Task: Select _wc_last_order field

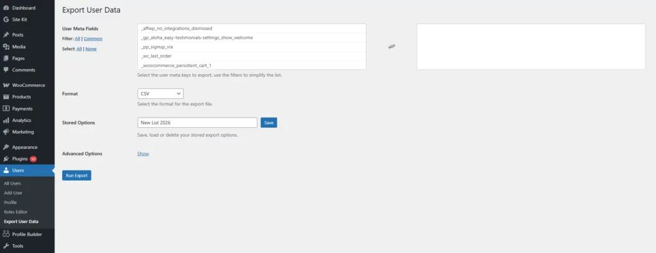Action: tap(251, 56)
